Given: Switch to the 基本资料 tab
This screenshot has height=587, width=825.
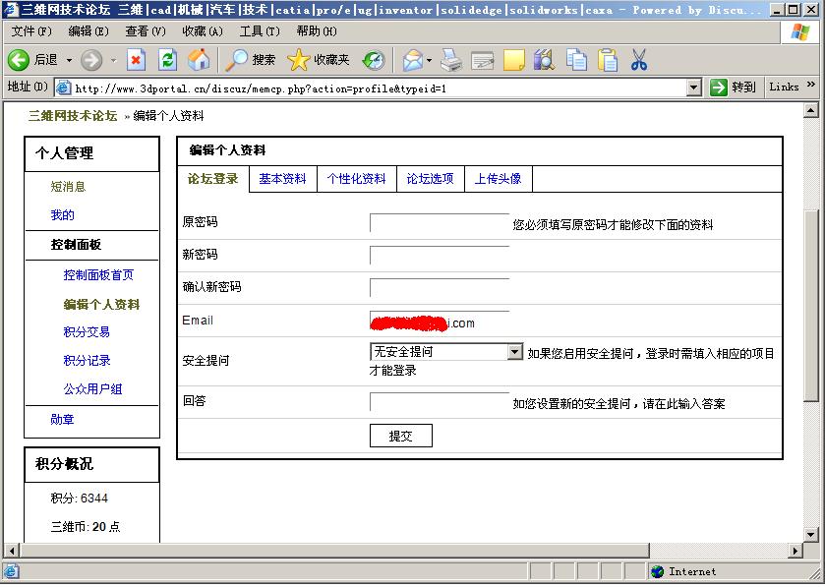Looking at the screenshot, I should click(282, 179).
